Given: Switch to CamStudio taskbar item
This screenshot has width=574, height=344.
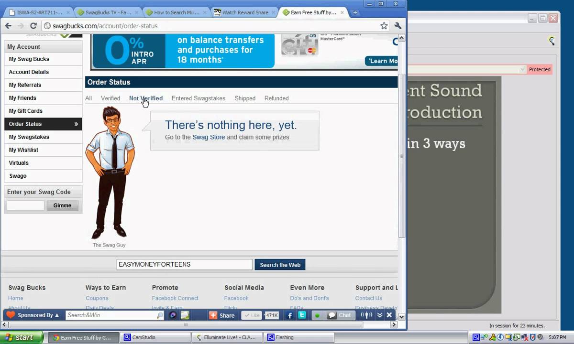Looking at the screenshot, I should (x=155, y=337).
